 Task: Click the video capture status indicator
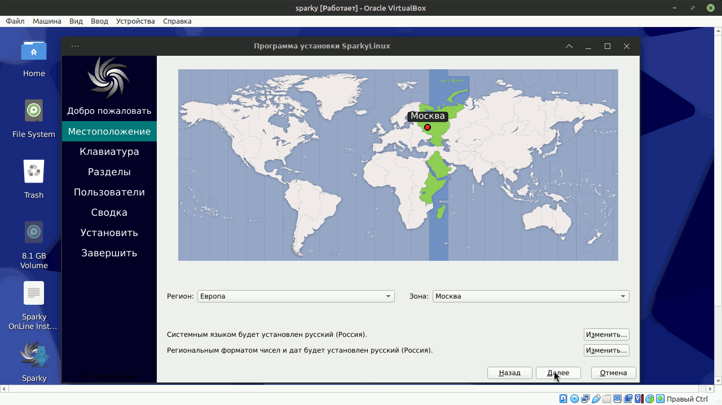click(628, 399)
